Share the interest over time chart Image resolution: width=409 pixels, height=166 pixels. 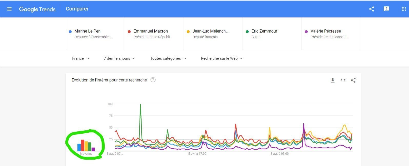tap(353, 80)
